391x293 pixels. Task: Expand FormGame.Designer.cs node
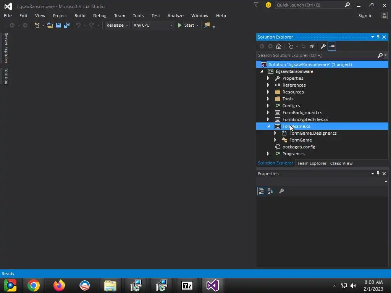(275, 133)
